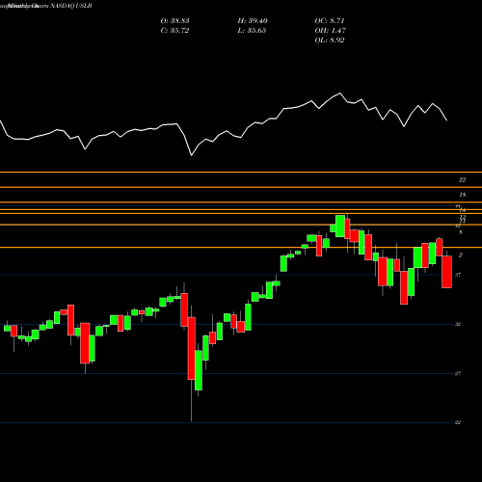
Task: Click the '22' label near top orange line
Action: pos(462,180)
